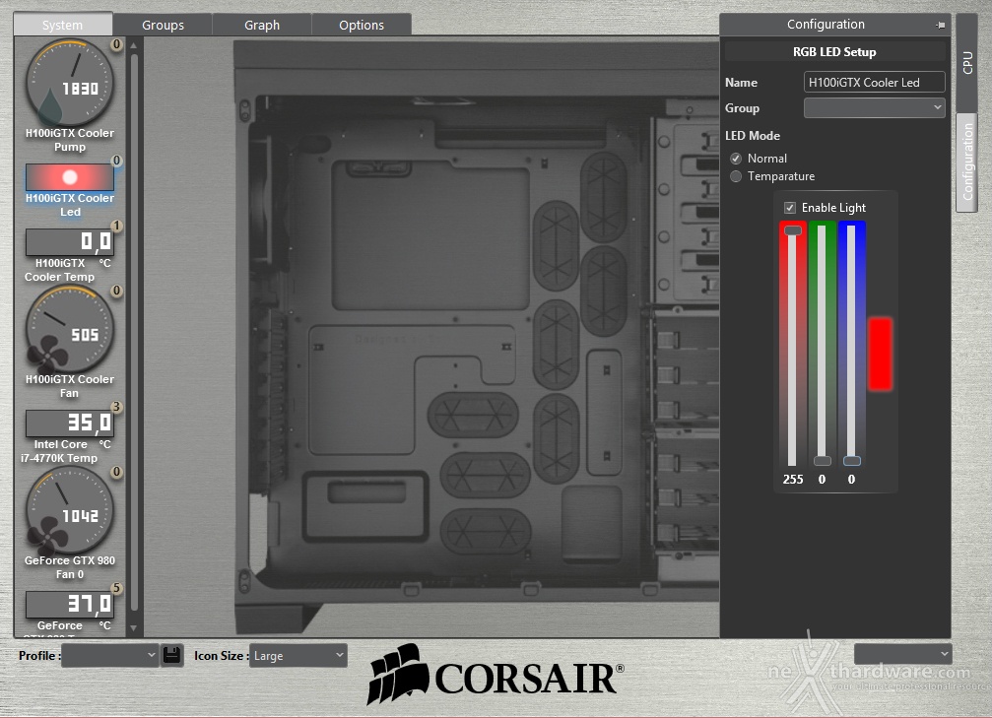Click the Configuration panel title
992x718 pixels.
(826, 24)
